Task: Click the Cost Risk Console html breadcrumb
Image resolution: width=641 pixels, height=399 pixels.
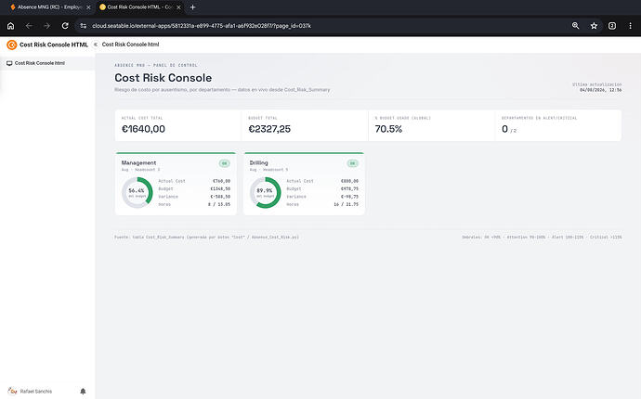Action: tap(130, 45)
